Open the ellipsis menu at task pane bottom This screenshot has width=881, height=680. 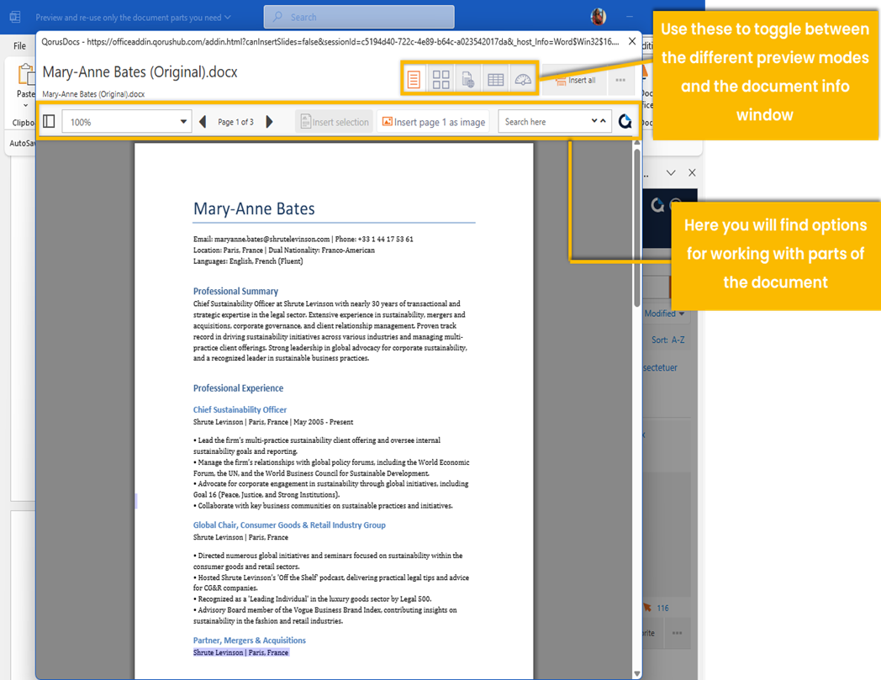click(x=677, y=633)
